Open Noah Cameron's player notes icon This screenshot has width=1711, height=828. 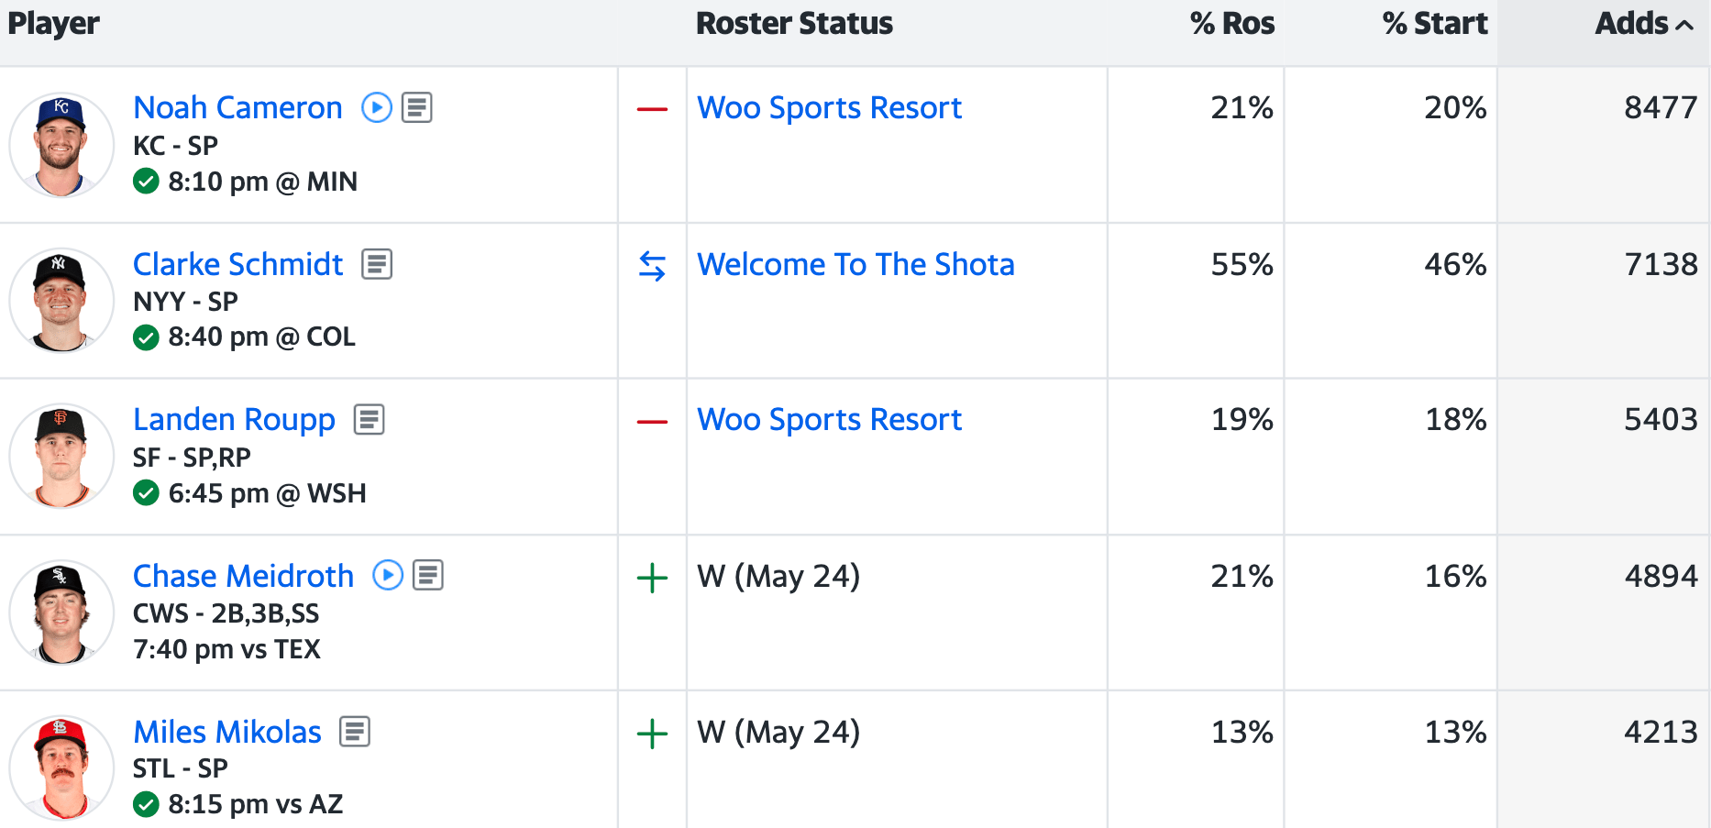click(417, 108)
